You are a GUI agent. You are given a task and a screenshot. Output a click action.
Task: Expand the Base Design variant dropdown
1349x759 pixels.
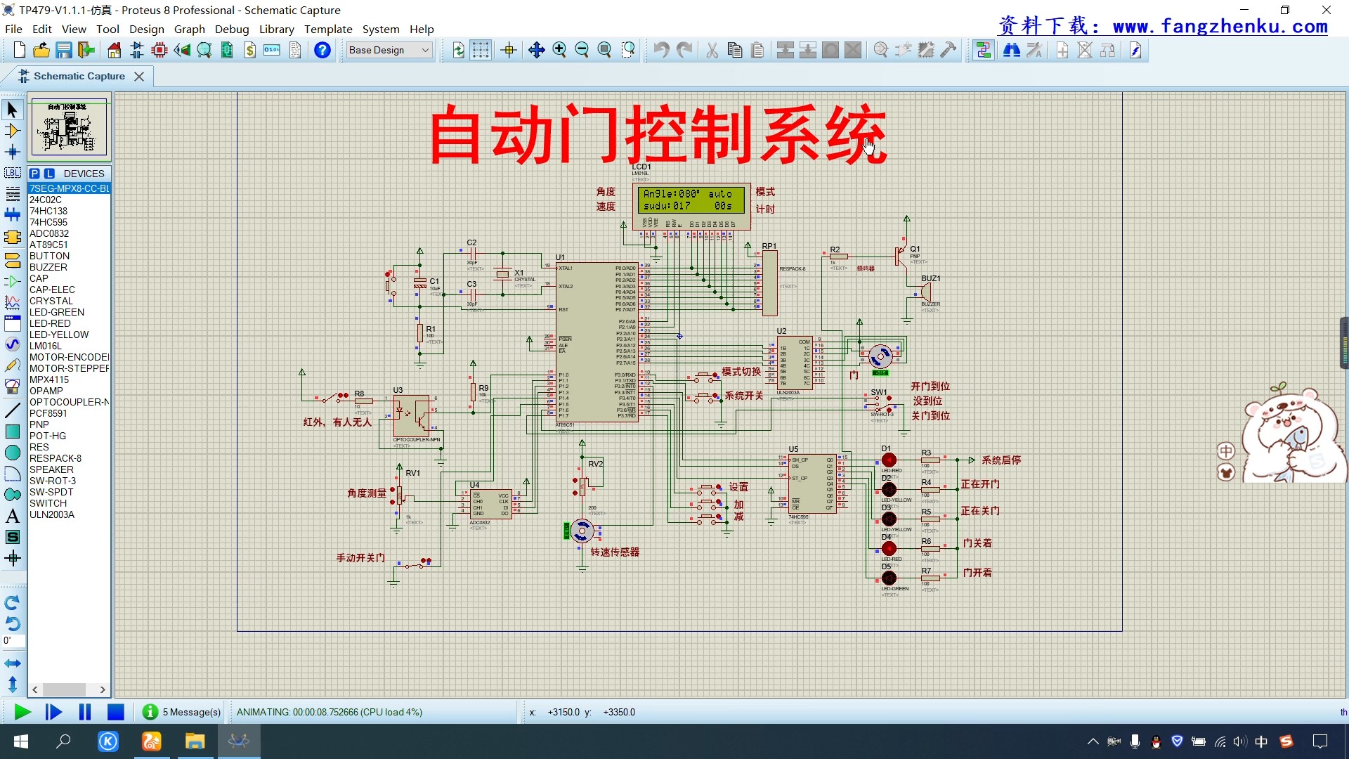coord(425,50)
